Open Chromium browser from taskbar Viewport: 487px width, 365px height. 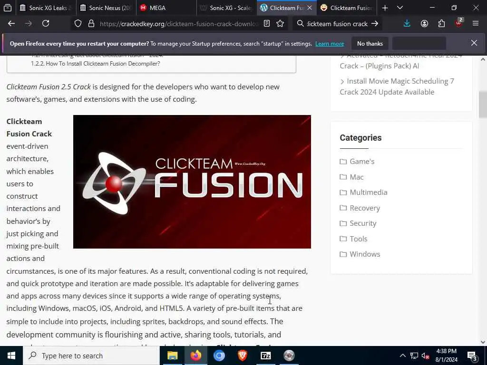pos(219,355)
